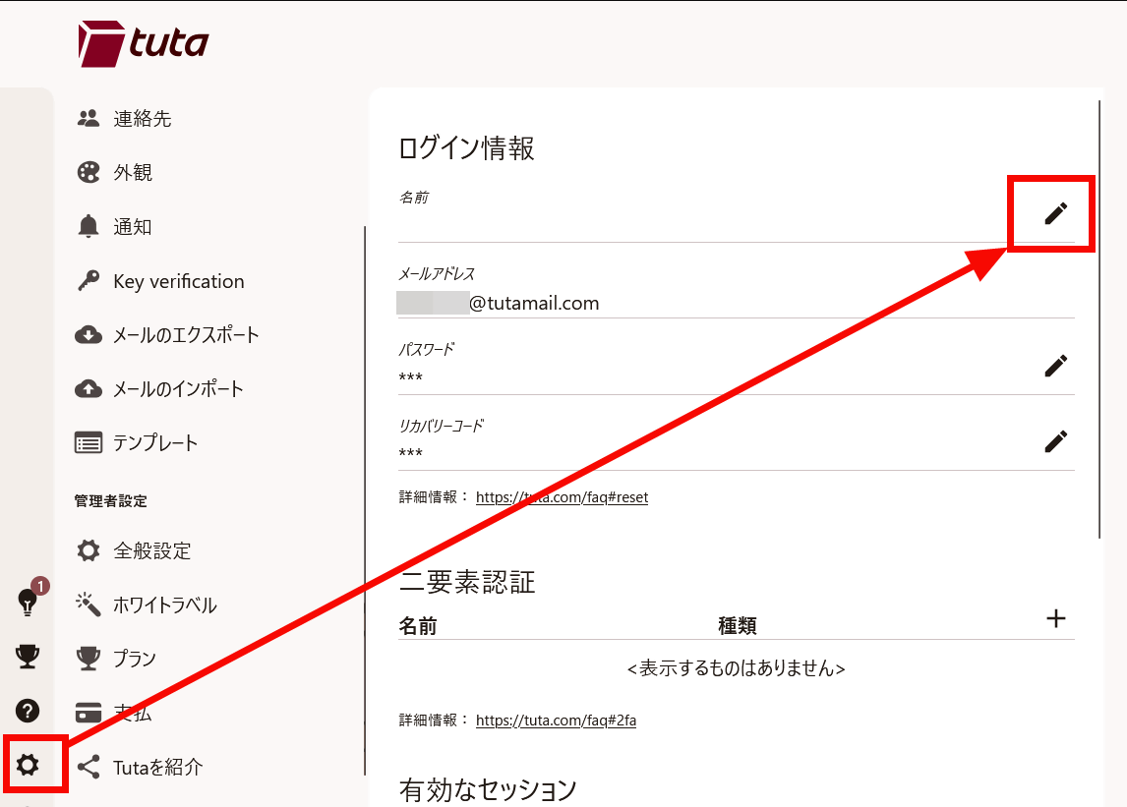The image size is (1127, 807).
Task: Edit the パスワード with its pencil icon
Action: click(x=1055, y=366)
